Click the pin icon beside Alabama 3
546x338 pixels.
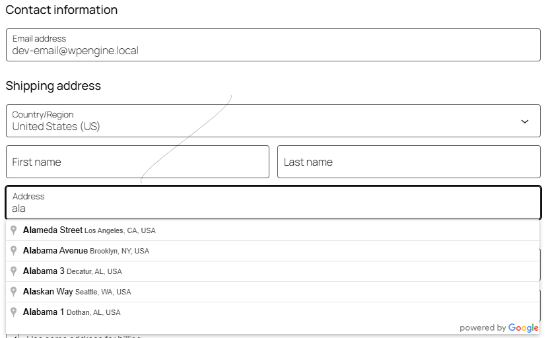pyautogui.click(x=14, y=271)
